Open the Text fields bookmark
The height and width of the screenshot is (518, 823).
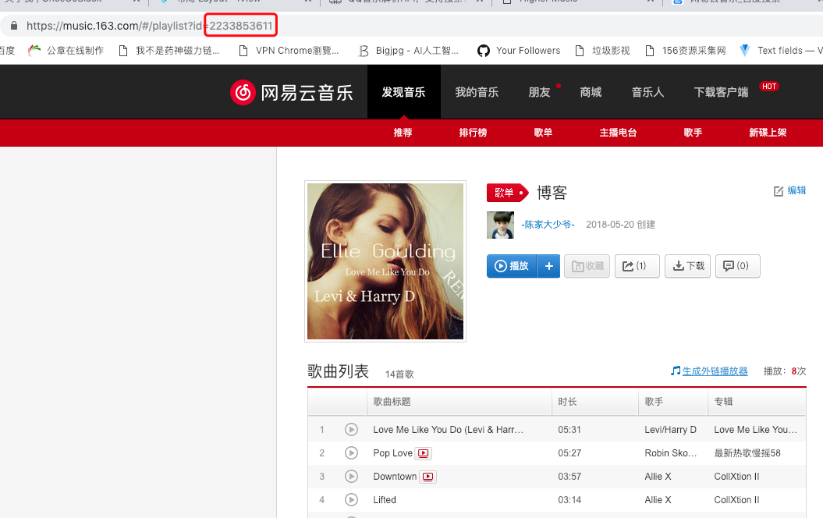coord(781,51)
